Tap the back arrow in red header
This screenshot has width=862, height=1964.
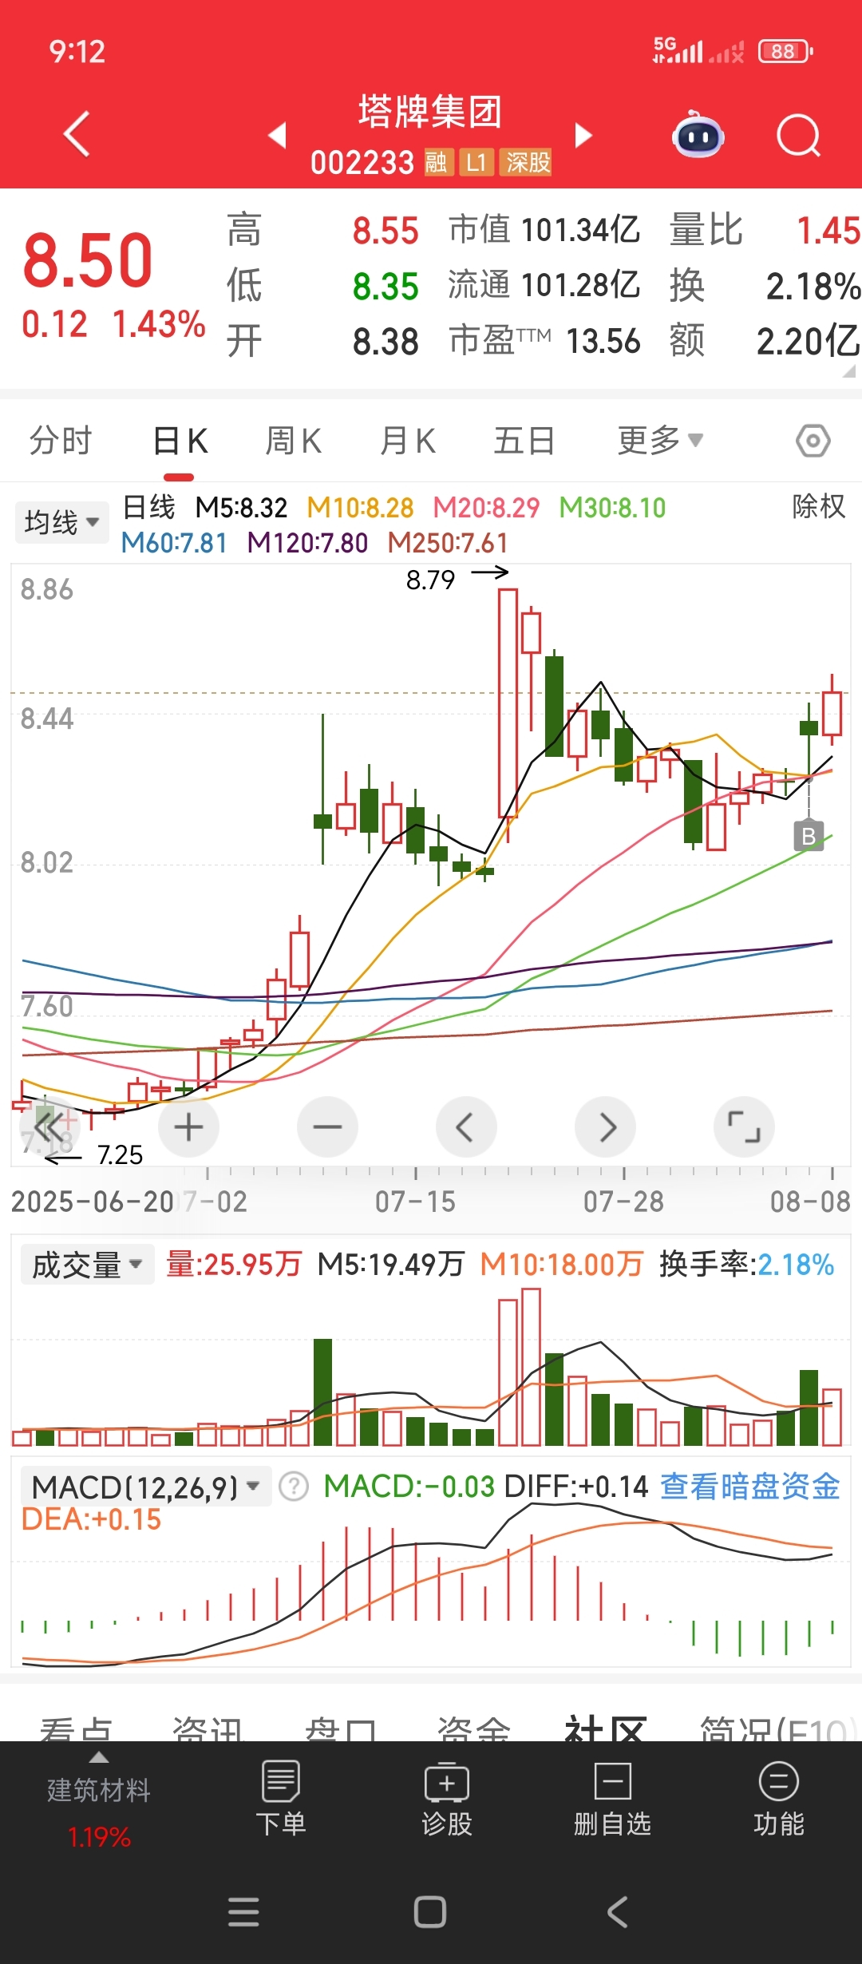tap(77, 134)
